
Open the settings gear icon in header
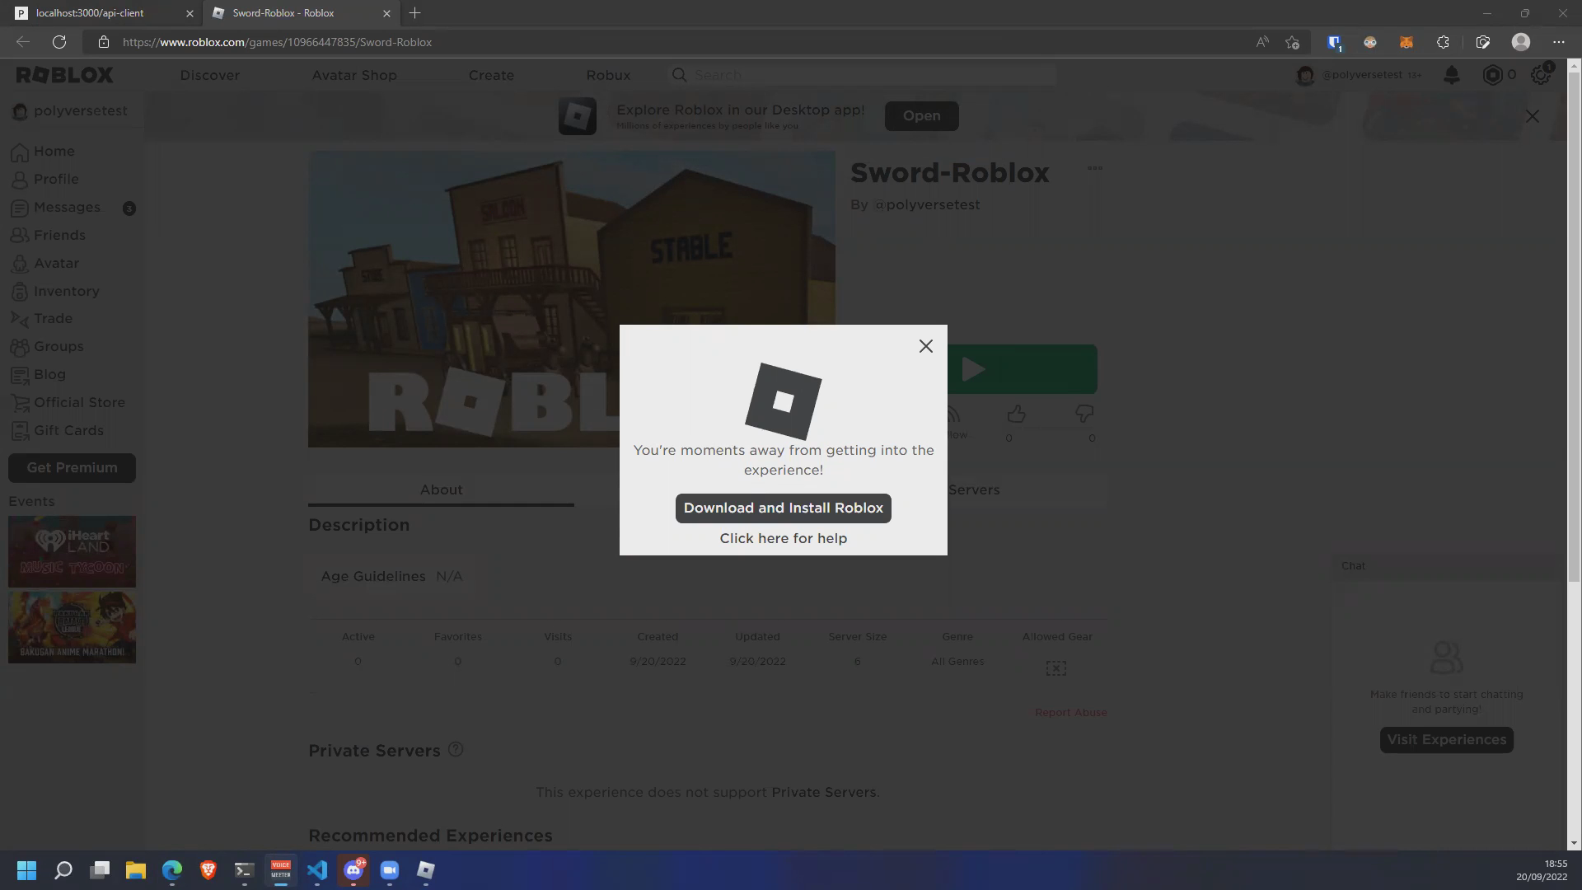tap(1540, 75)
